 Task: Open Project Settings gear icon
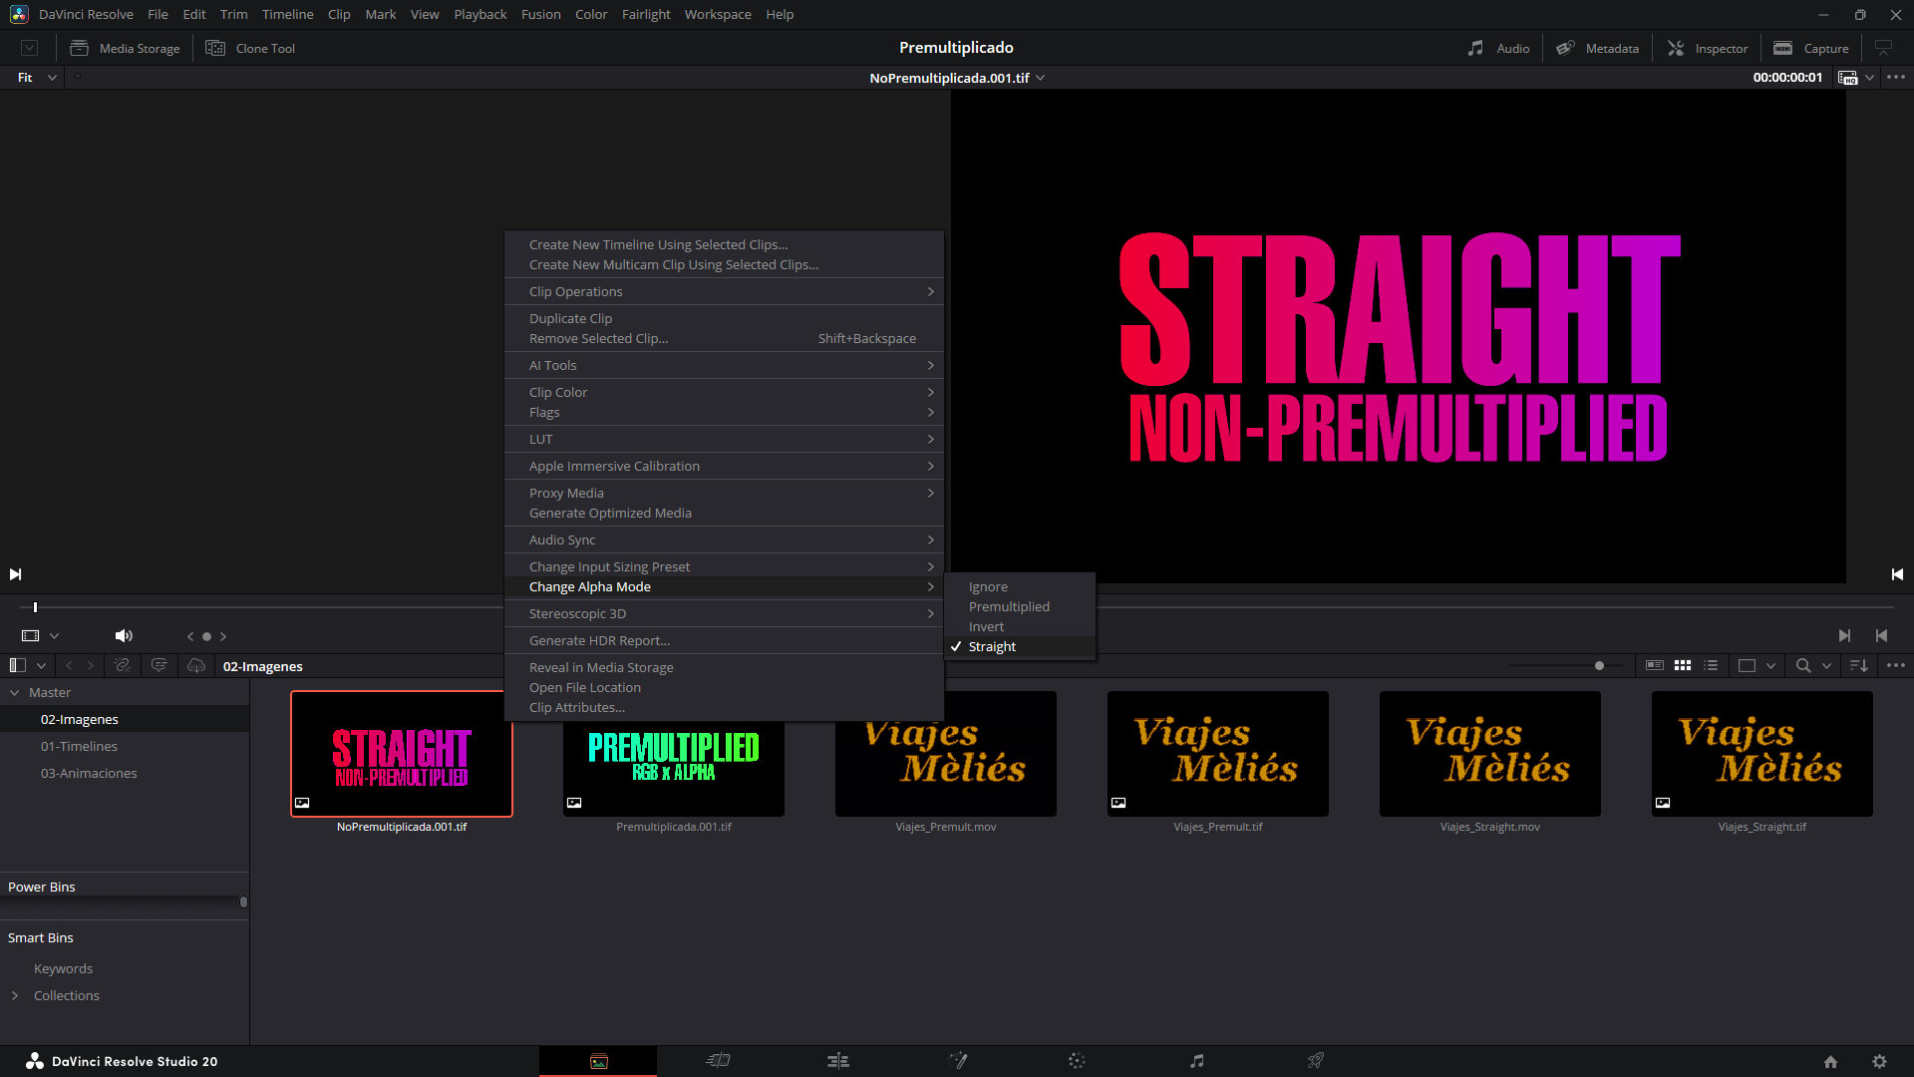pos(1879,1062)
